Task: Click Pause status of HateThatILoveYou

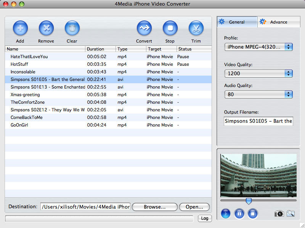Action: (x=183, y=57)
